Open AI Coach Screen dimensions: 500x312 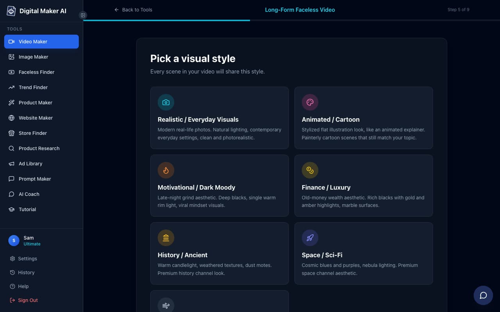pos(41,194)
